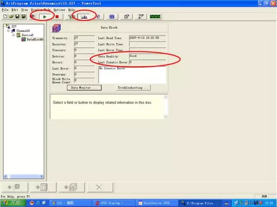Click the Data Quality field
Image resolution: width=277 pixels, height=207 pixels.
point(147,56)
